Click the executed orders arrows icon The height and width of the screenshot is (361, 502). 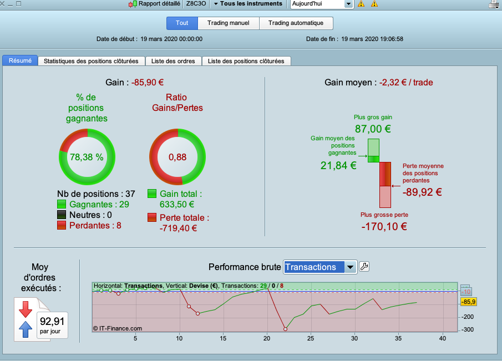click(26, 319)
